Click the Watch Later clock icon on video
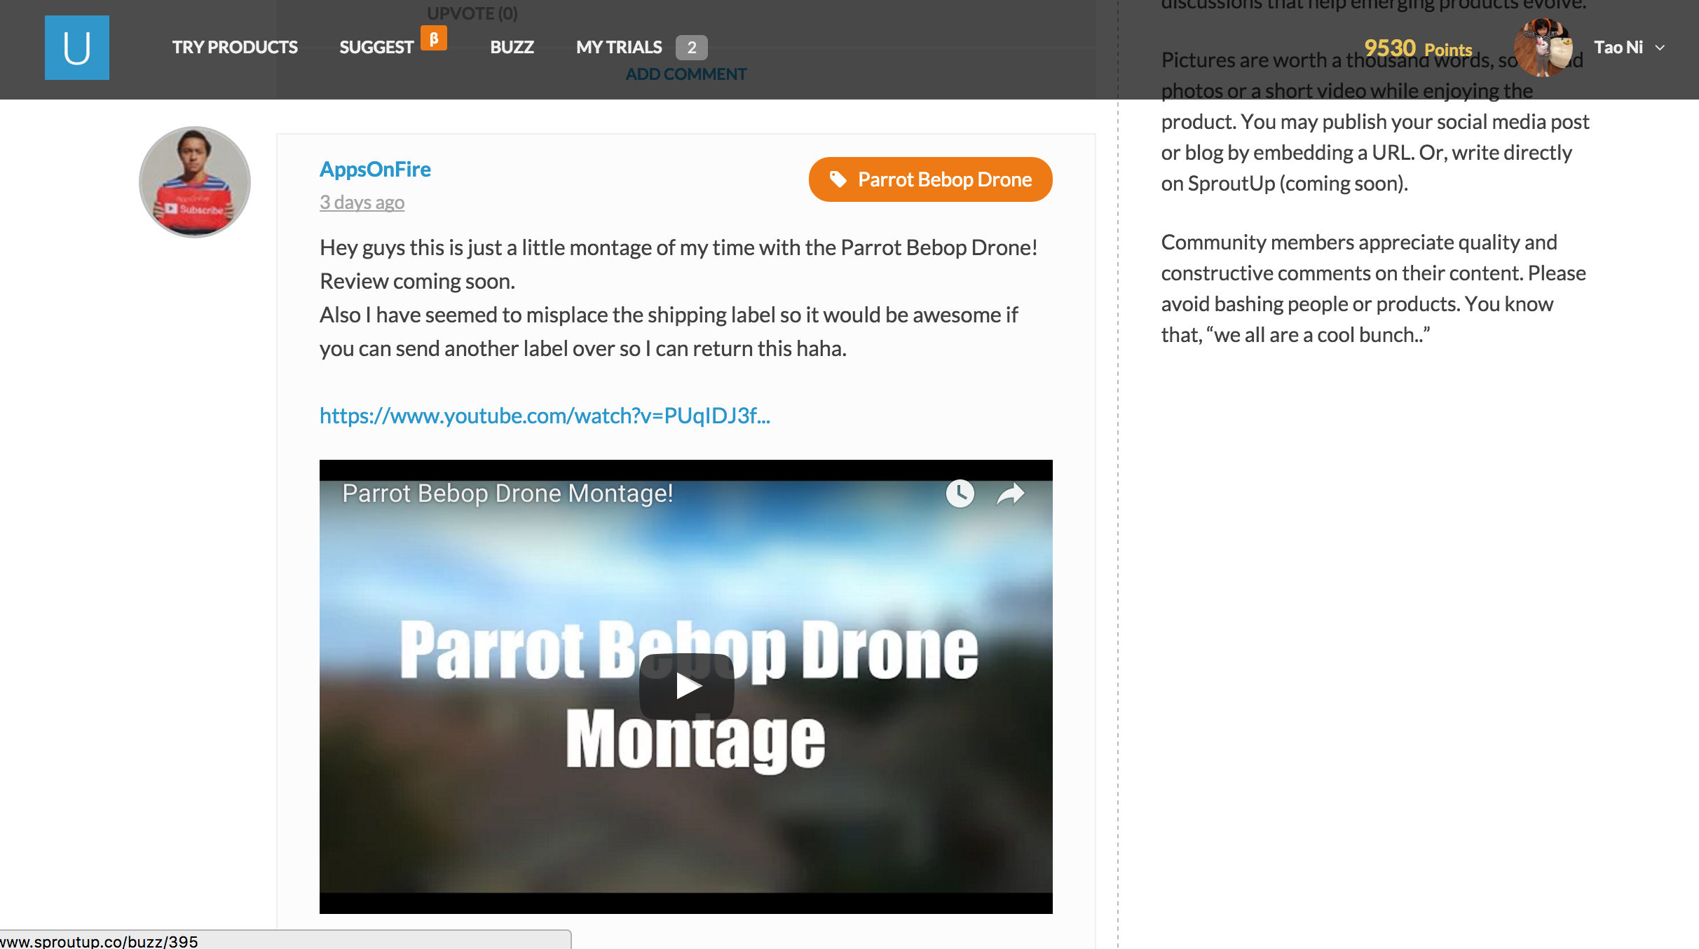1699x949 pixels. 960,493
